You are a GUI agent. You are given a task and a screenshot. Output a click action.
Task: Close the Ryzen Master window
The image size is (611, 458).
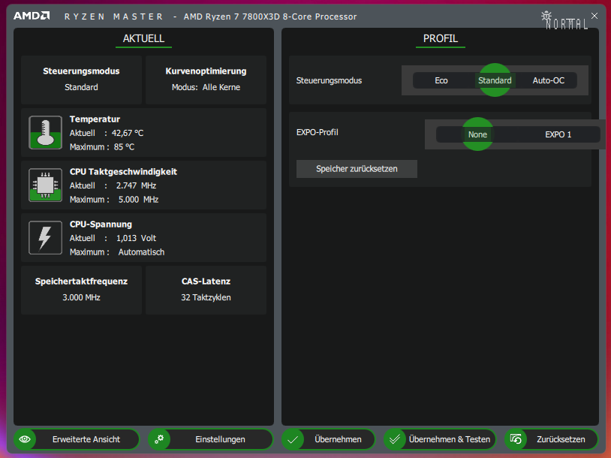coord(594,16)
